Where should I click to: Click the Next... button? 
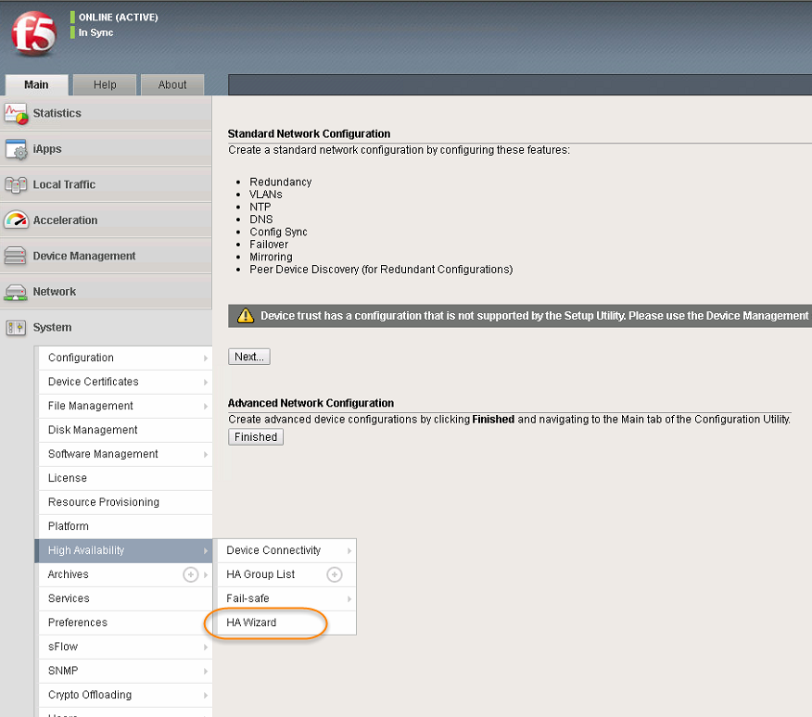tap(249, 357)
